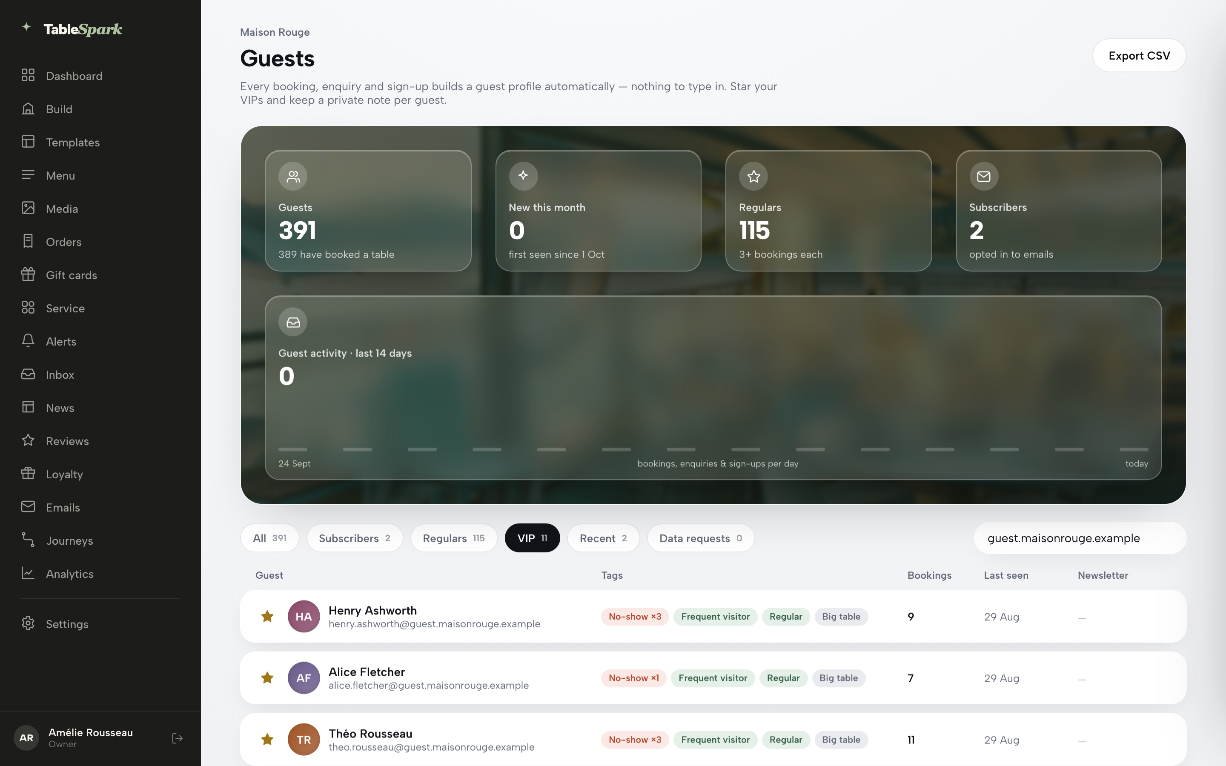The width and height of the screenshot is (1226, 766).
Task: Click the Dashboard grid icon in sidebar
Action: (x=28, y=75)
